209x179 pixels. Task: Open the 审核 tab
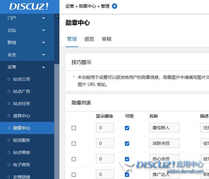coord(107,39)
